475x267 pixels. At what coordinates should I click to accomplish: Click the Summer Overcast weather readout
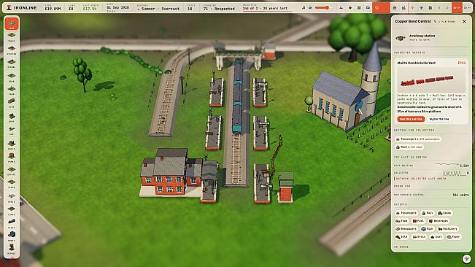(x=158, y=8)
